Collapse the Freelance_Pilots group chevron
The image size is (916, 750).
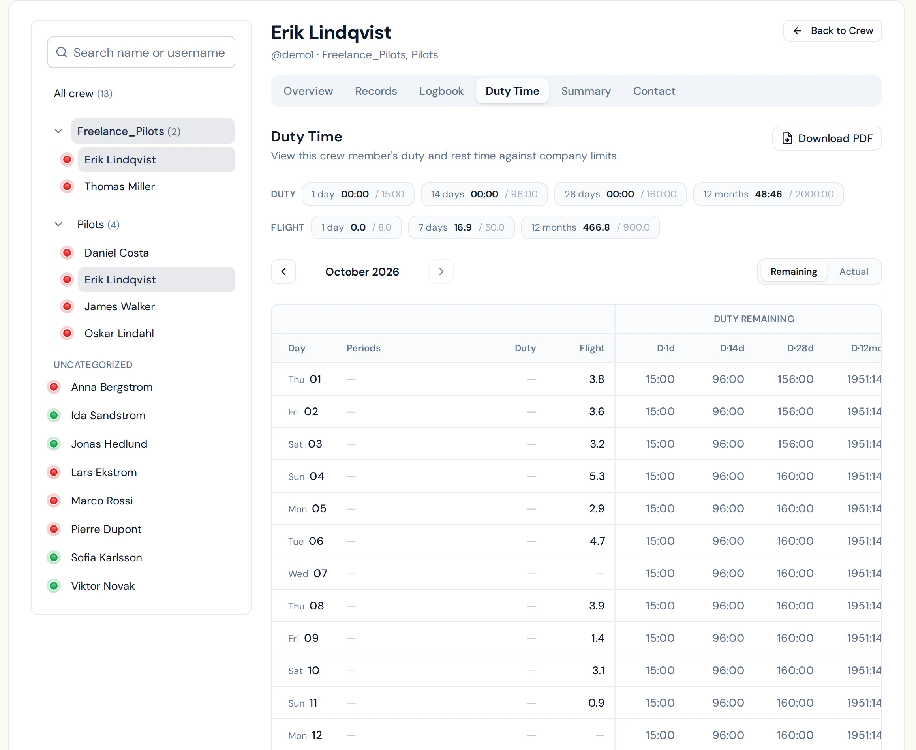58,131
